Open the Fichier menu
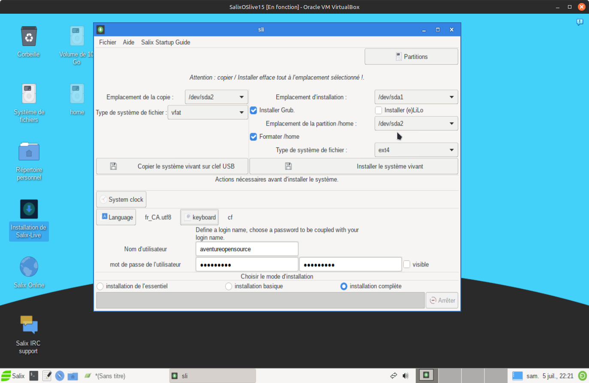This screenshot has height=383, width=589. click(x=107, y=42)
